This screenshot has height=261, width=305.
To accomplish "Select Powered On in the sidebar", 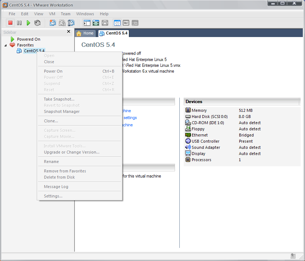I will point(28,39).
